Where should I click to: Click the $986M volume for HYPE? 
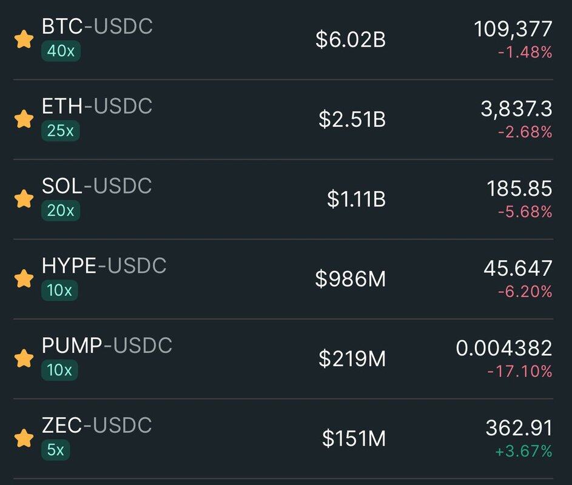(350, 279)
